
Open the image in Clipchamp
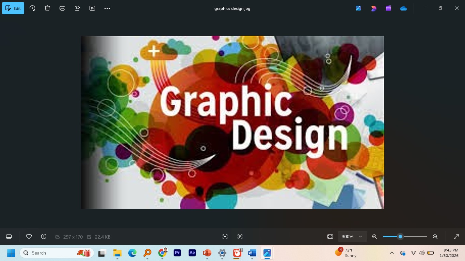[388, 8]
